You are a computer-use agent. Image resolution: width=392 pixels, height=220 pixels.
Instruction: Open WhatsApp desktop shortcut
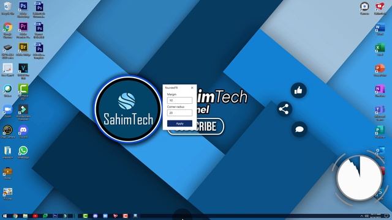coord(23,152)
